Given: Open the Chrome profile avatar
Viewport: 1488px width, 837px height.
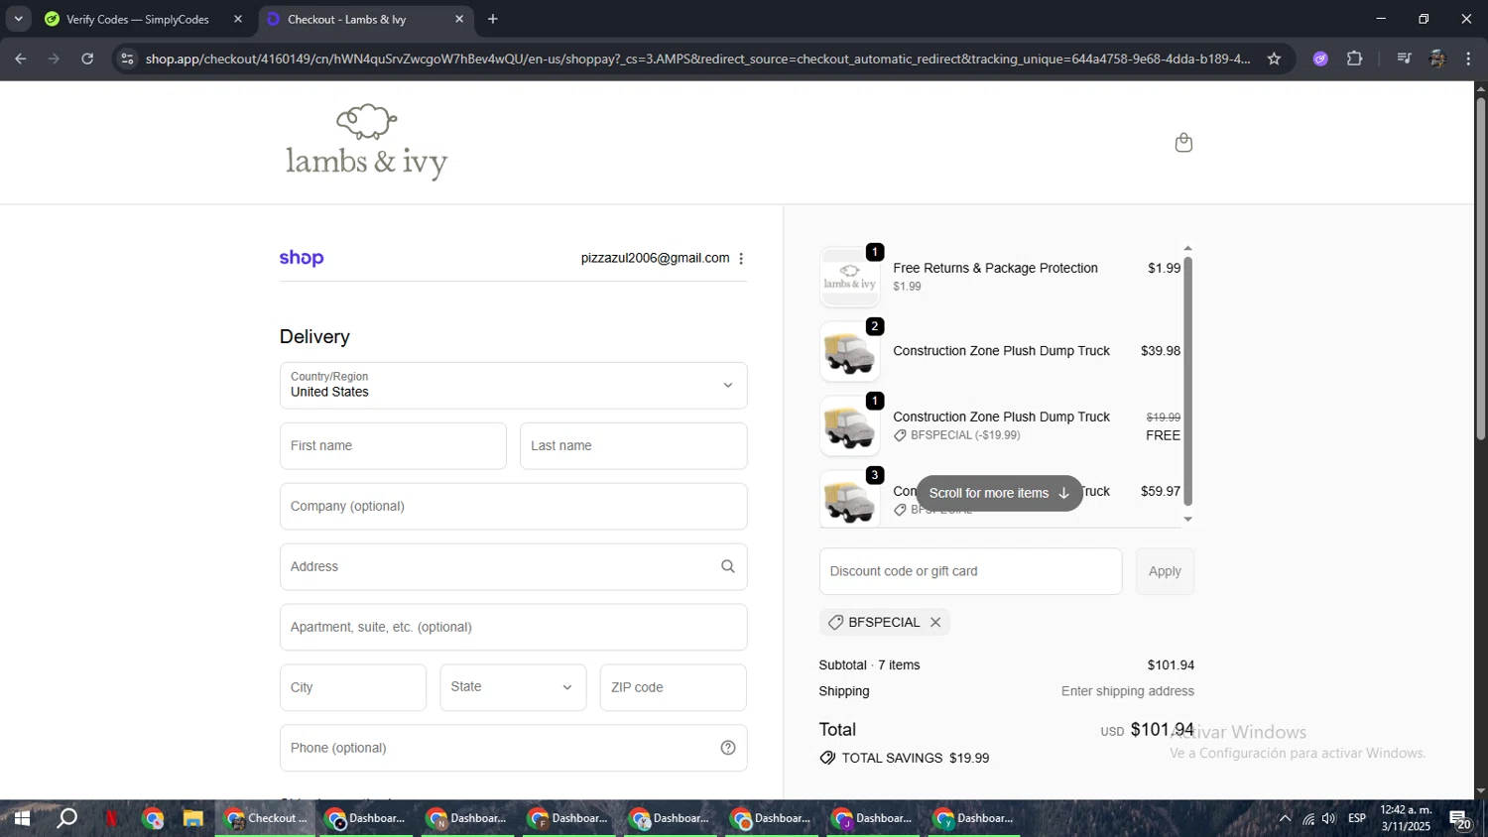Looking at the screenshot, I should pyautogui.click(x=1437, y=59).
